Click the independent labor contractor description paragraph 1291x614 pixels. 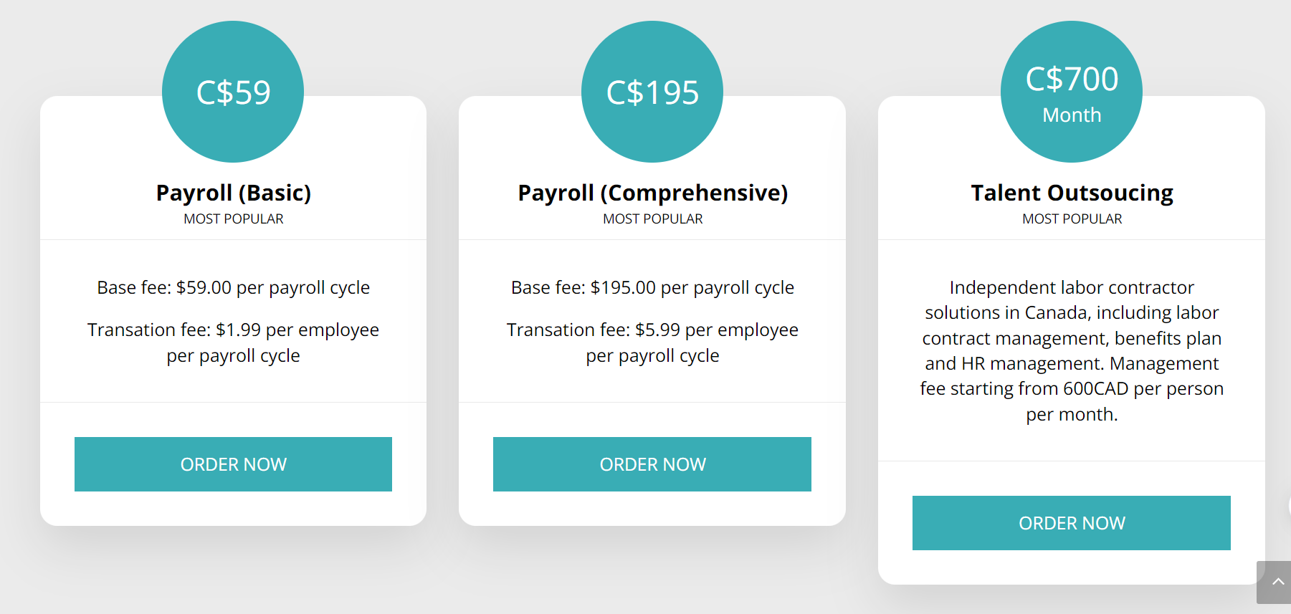[1072, 350]
